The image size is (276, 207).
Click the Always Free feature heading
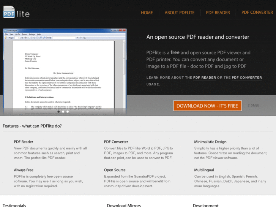(24, 170)
